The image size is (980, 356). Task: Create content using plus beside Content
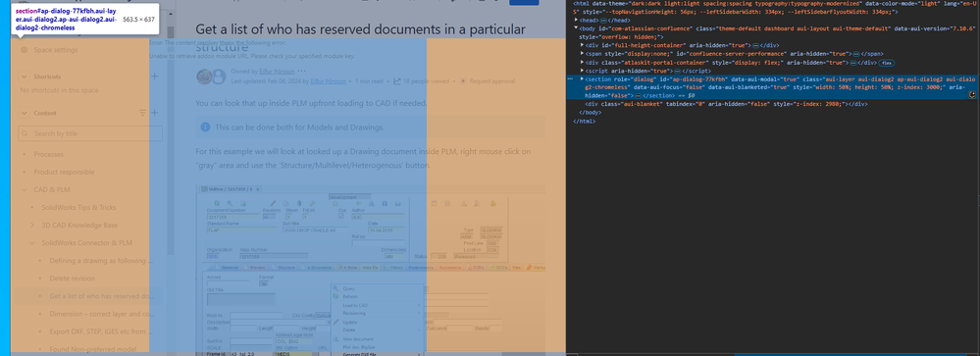[154, 113]
